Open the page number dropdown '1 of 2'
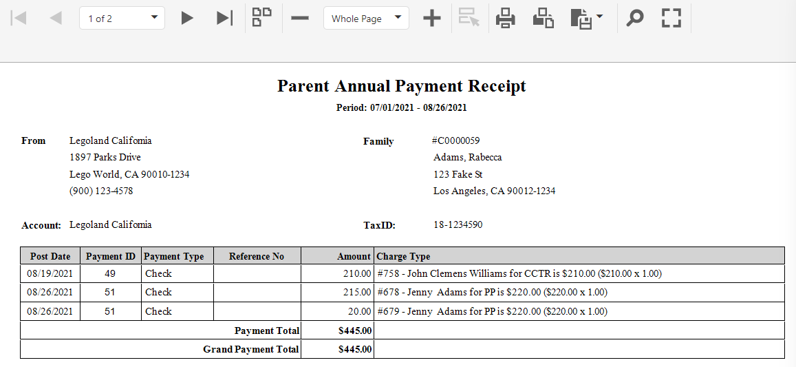 coord(122,19)
